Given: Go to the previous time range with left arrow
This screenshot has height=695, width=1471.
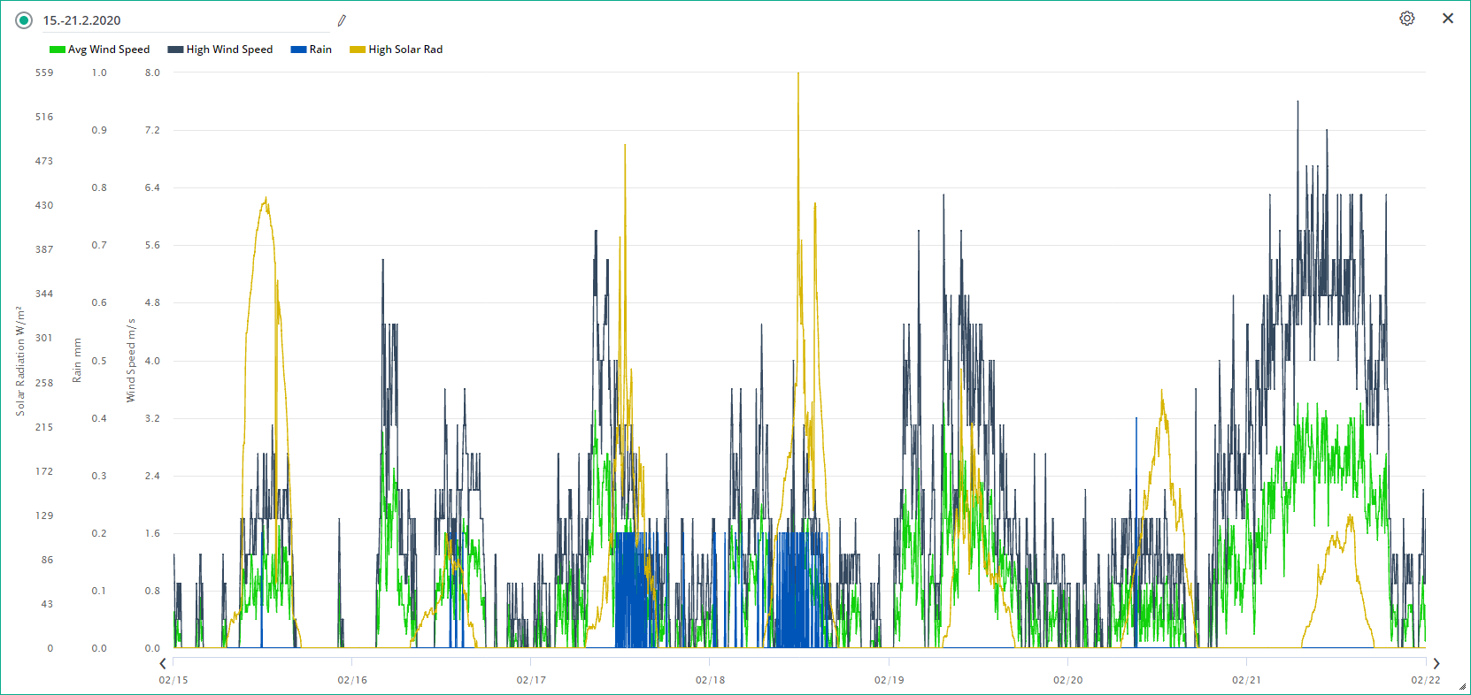Looking at the screenshot, I should (163, 663).
